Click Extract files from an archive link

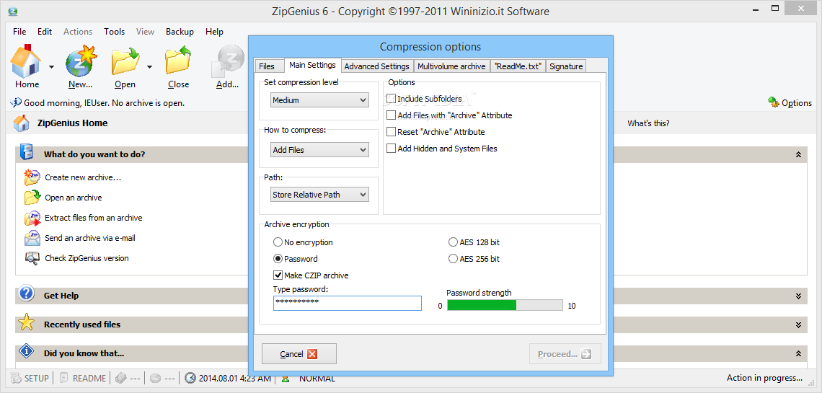(x=93, y=218)
